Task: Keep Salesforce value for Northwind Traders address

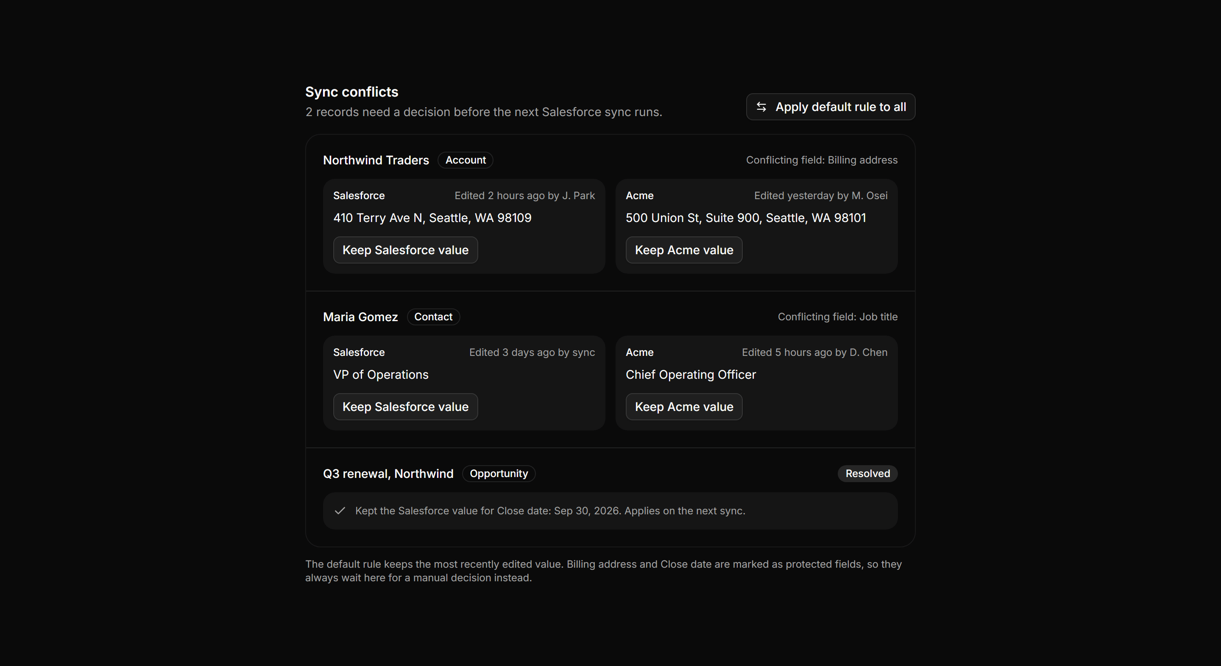Action: (x=405, y=250)
